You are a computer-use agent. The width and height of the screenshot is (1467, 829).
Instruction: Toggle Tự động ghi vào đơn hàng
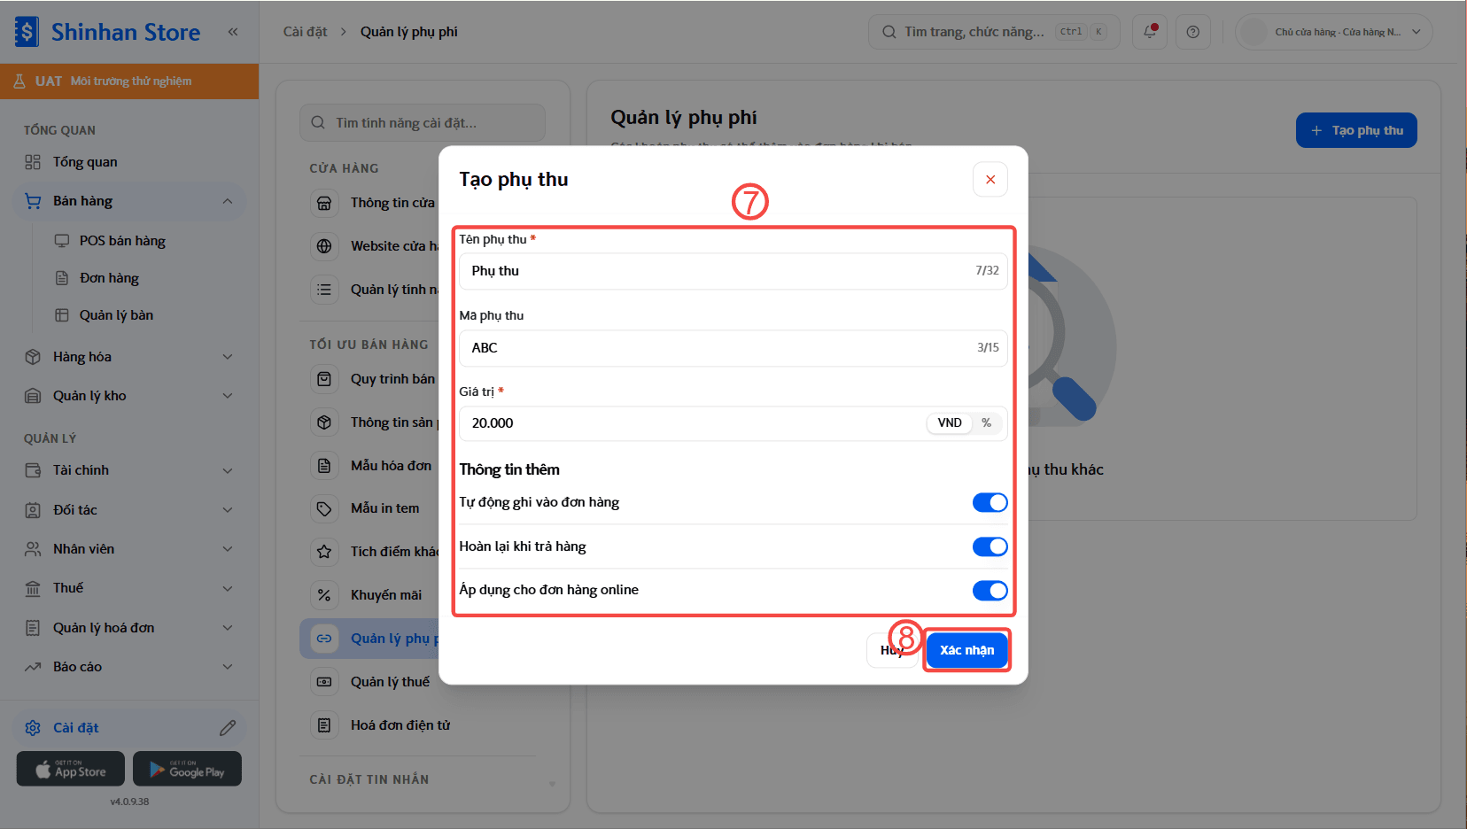(990, 503)
